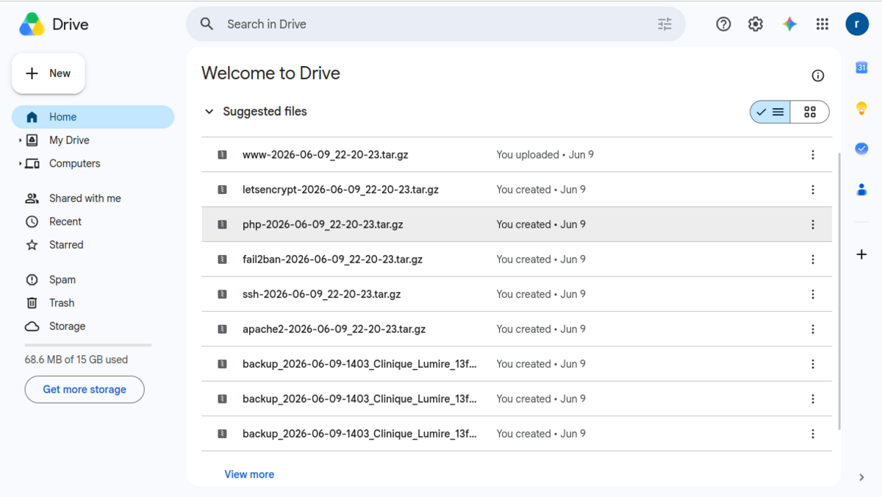Open more actions for php-2026-06-09 file
Image resolution: width=882 pixels, height=497 pixels.
click(813, 225)
